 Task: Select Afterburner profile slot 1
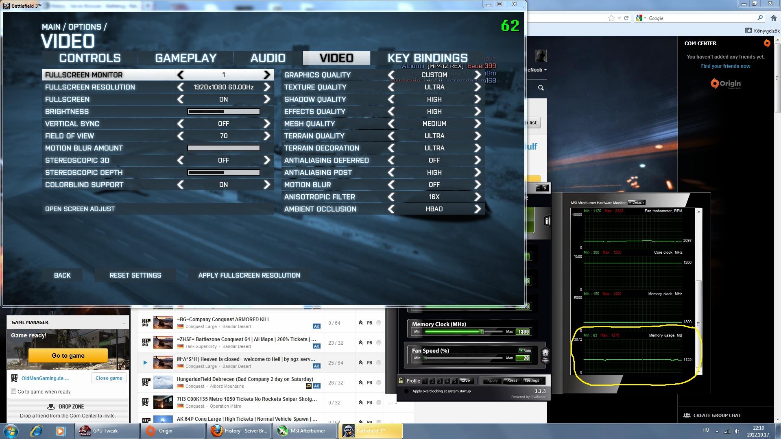pos(425,381)
